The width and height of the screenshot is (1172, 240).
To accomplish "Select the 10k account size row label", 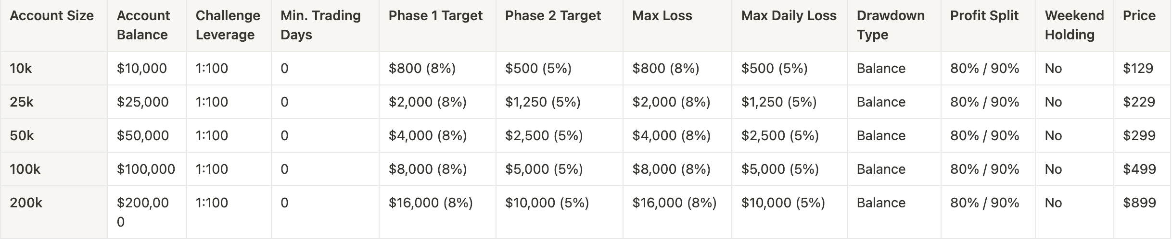I will point(21,69).
